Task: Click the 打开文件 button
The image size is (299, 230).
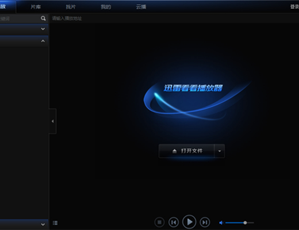Action: 186,151
